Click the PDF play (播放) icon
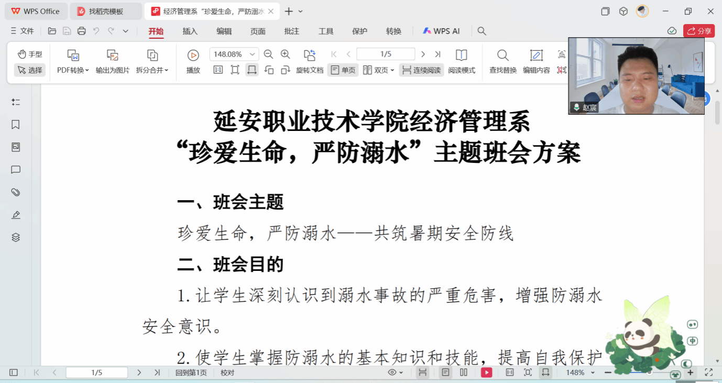 pyautogui.click(x=193, y=55)
